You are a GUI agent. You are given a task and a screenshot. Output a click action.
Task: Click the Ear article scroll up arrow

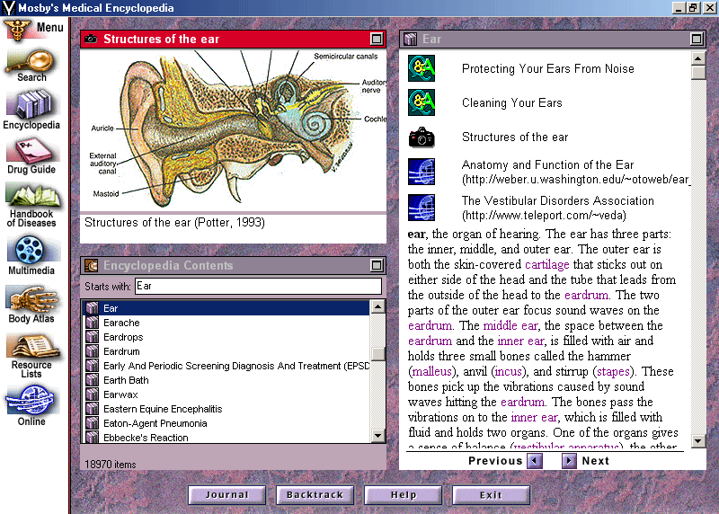[x=698, y=58]
